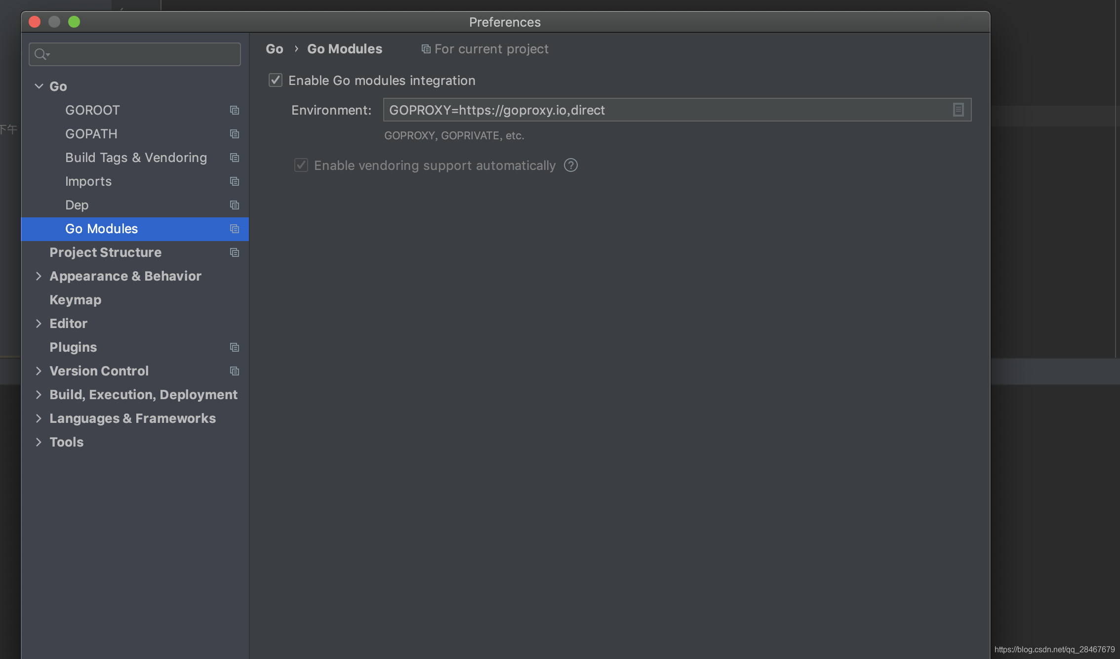Screen dimensions: 1120x659
Task: Click the copy icon next to Imports
Action: pos(235,181)
